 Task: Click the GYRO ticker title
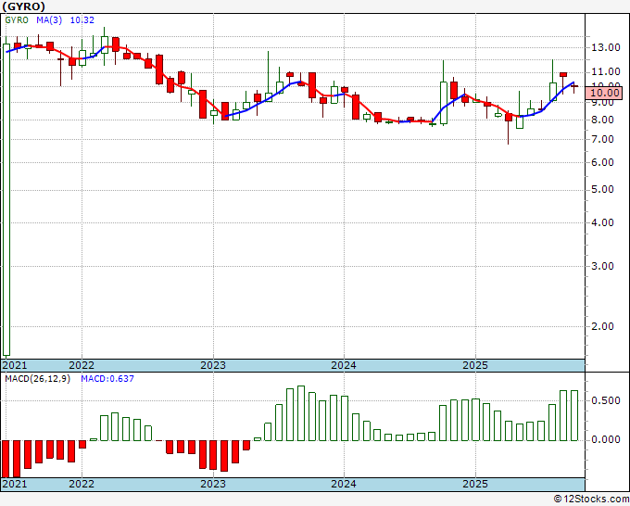24,6
